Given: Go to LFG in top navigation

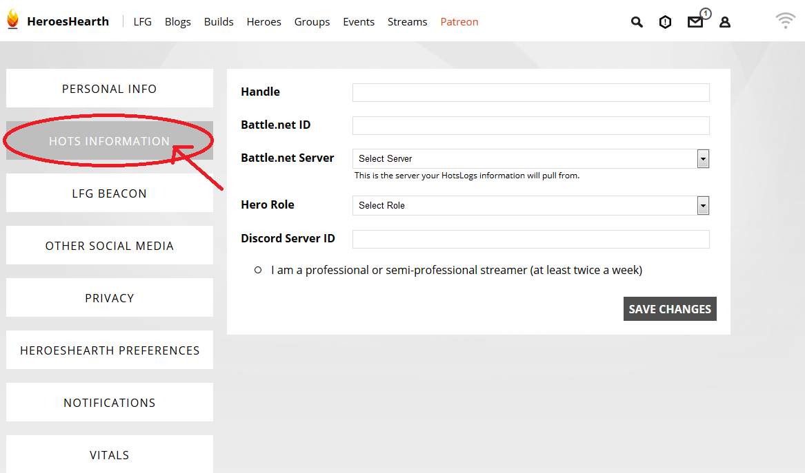Looking at the screenshot, I should click(x=142, y=22).
